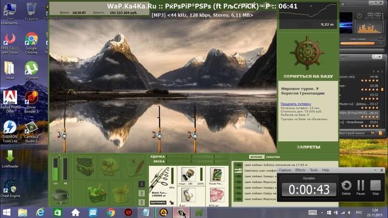Click the fishing reel thumbnail
The height and width of the screenshot is (218, 388).
[x=189, y=174]
